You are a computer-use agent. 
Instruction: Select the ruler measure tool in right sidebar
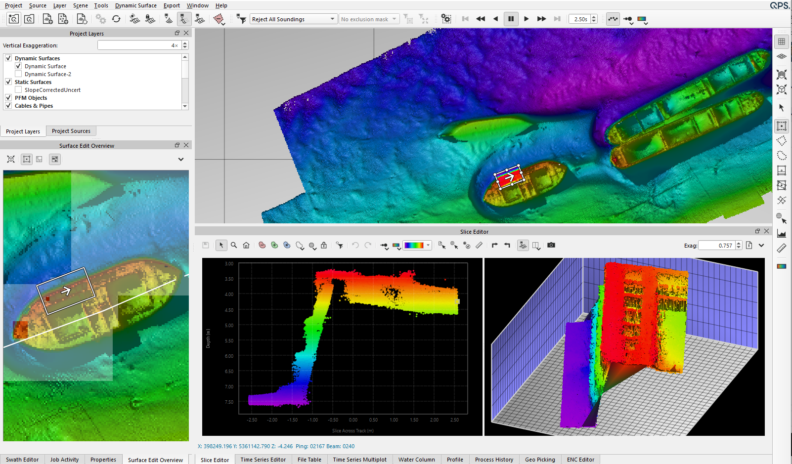tap(782, 248)
